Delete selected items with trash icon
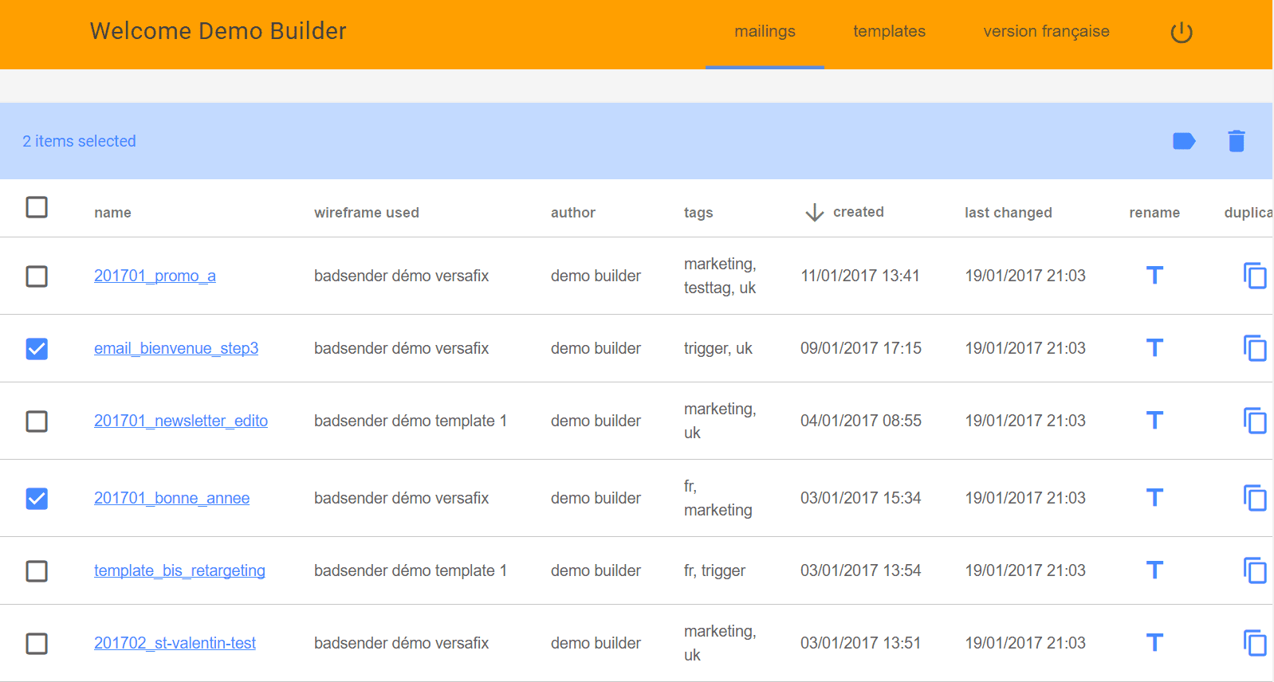The image size is (1274, 682). 1237,141
